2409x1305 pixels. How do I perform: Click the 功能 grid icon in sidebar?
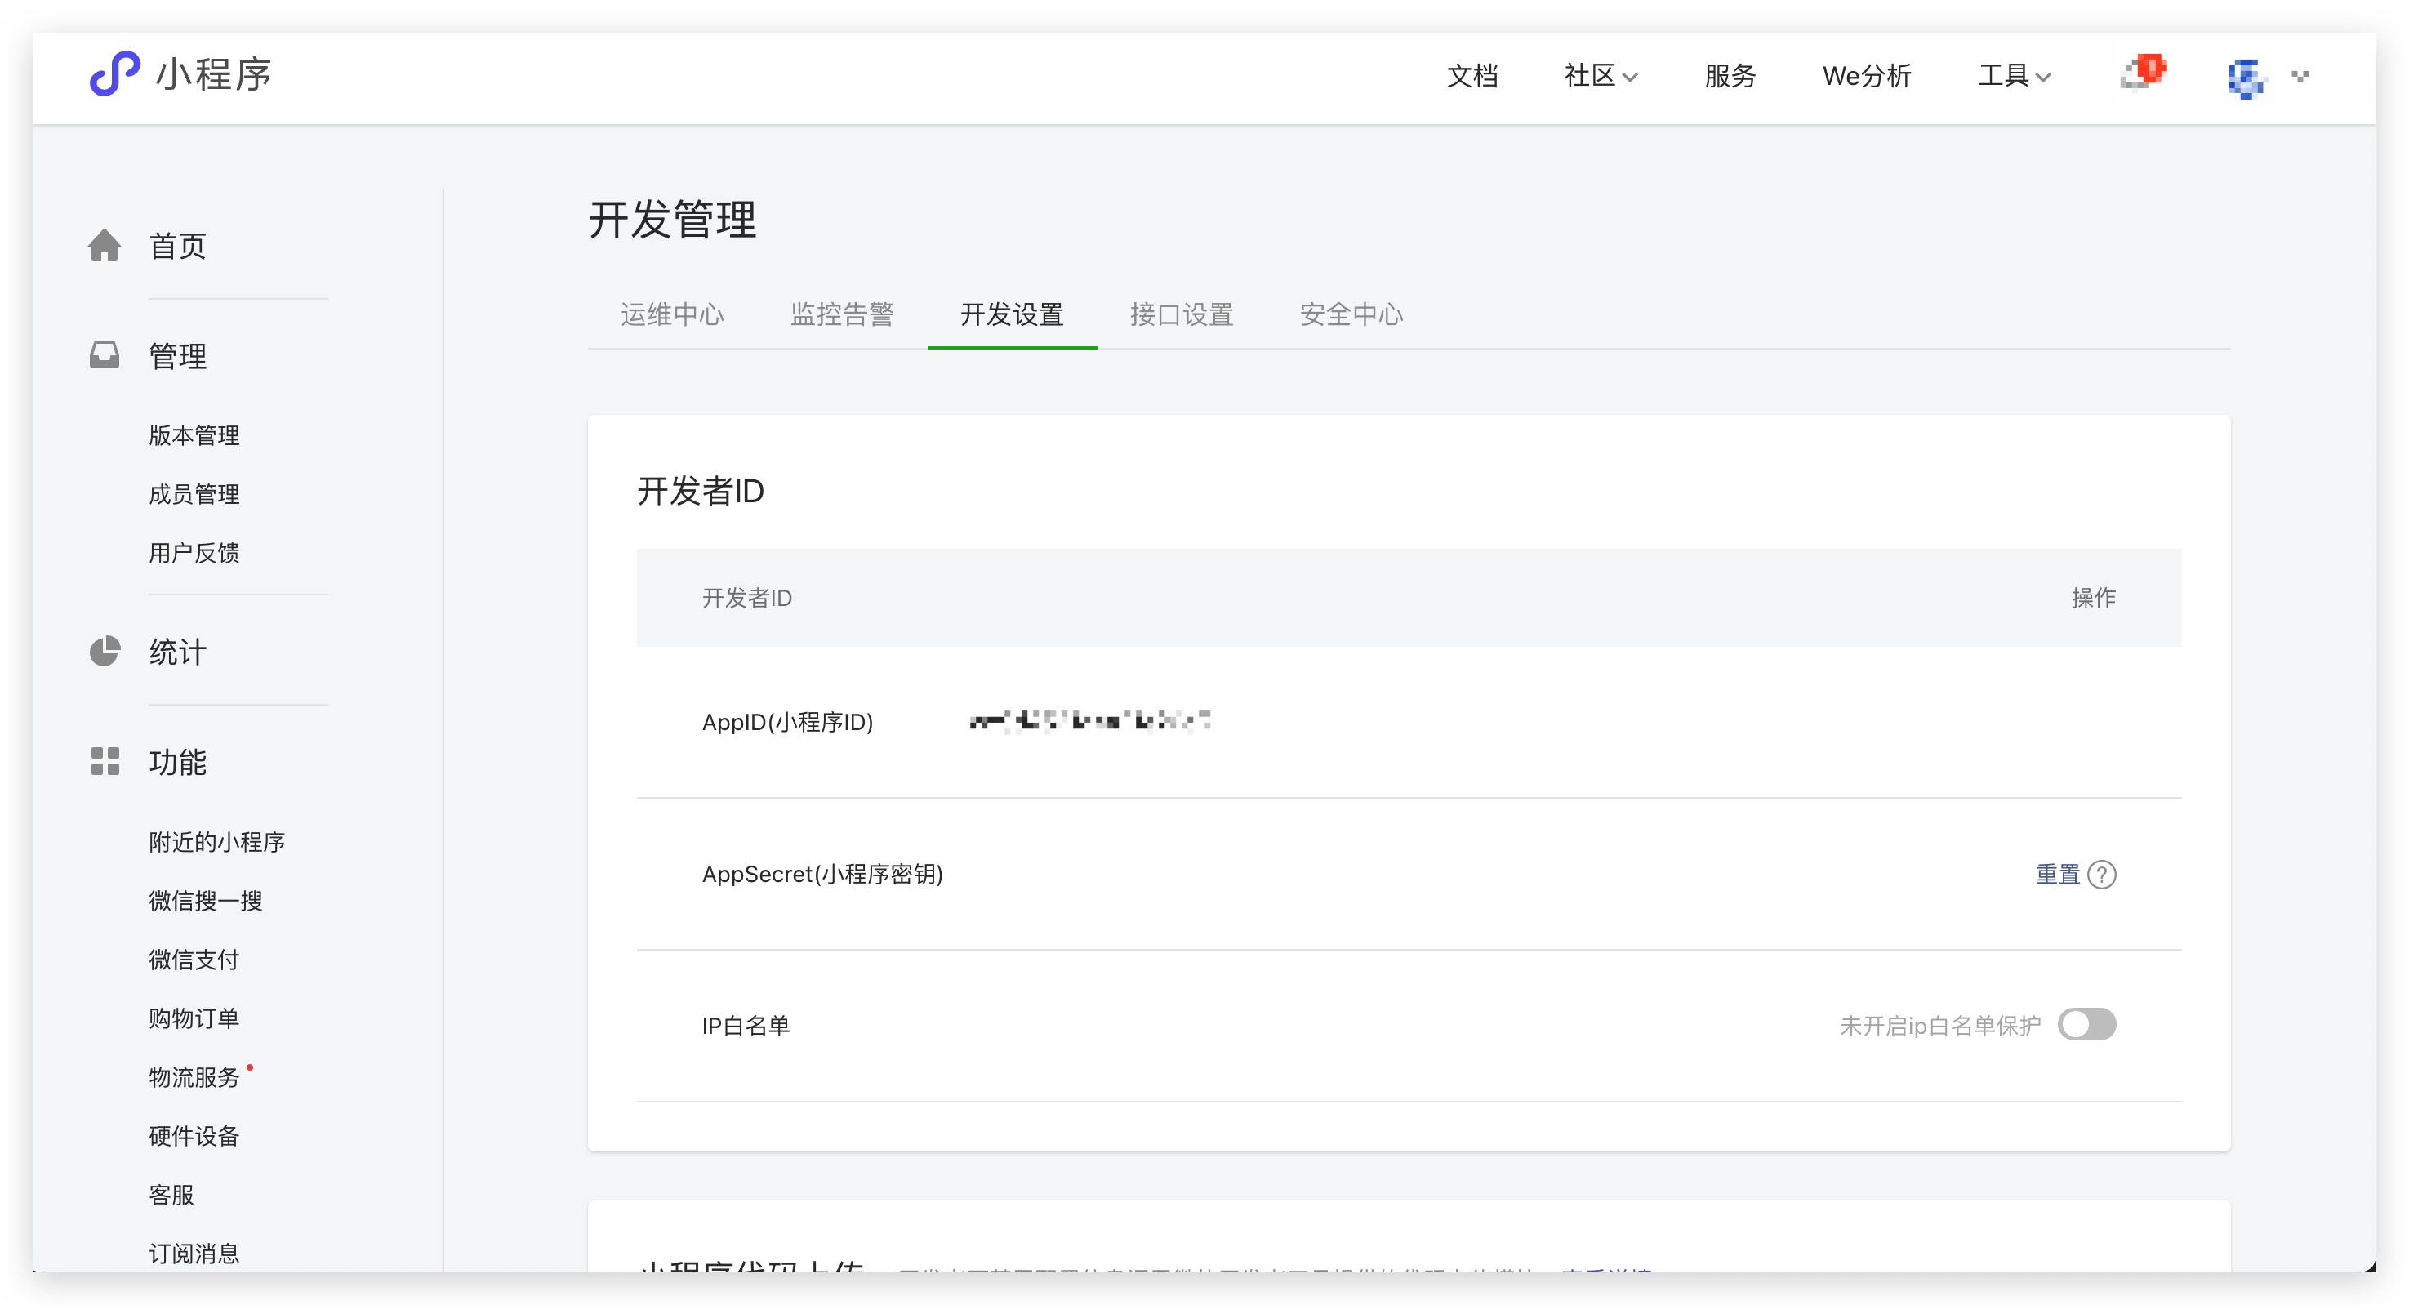tap(105, 760)
